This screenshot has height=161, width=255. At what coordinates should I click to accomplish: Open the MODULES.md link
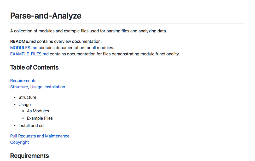click(24, 48)
